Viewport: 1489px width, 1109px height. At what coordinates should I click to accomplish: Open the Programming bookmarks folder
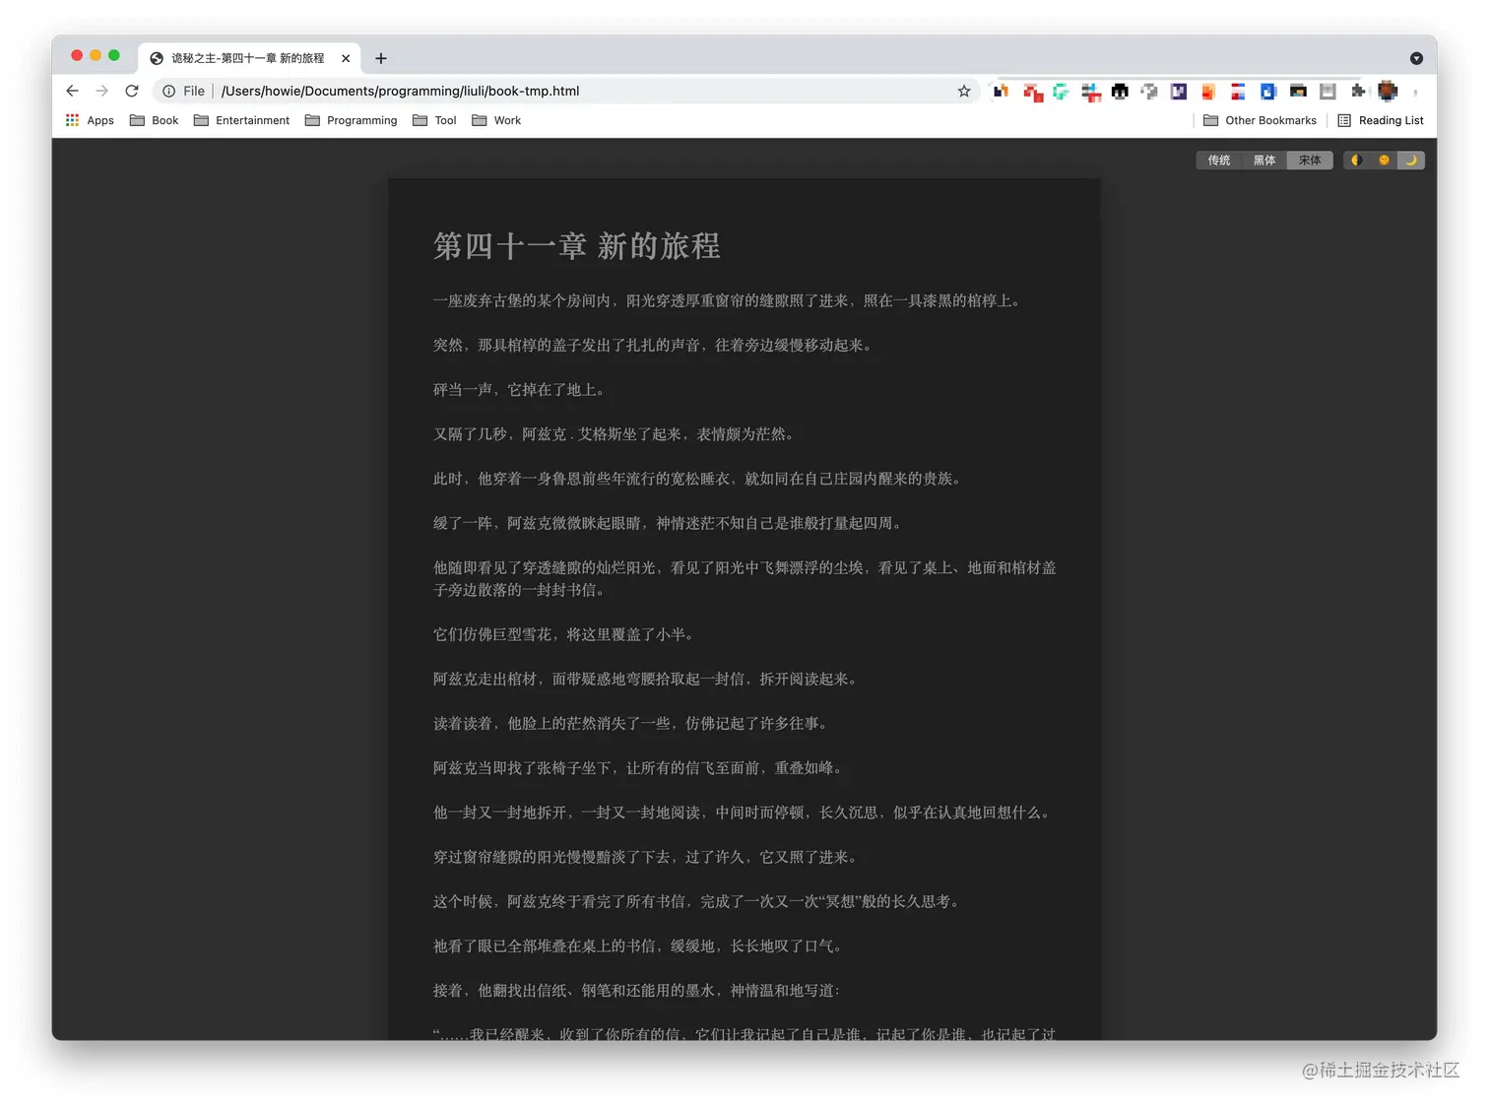tap(351, 120)
